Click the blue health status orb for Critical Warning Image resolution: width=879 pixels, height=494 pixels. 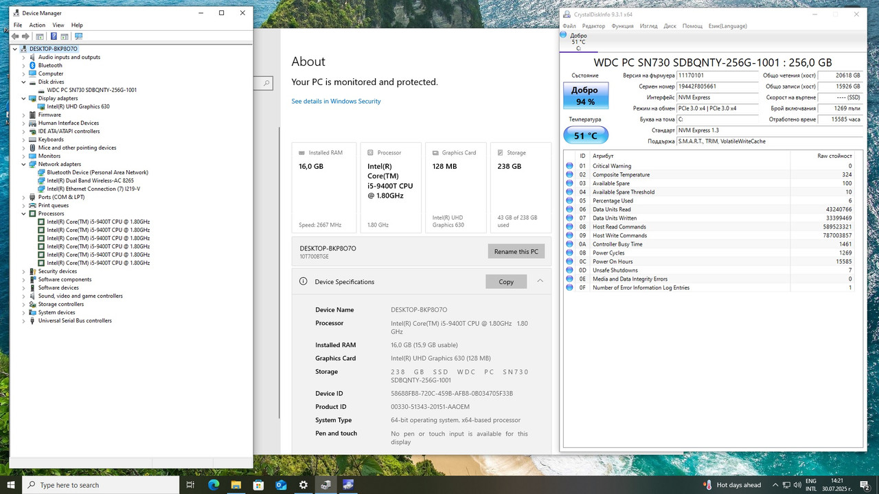[569, 166]
